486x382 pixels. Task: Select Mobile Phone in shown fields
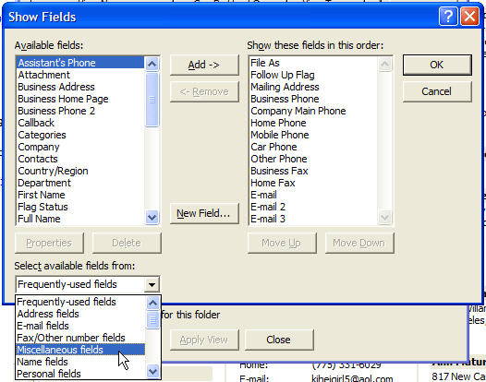tap(313, 135)
